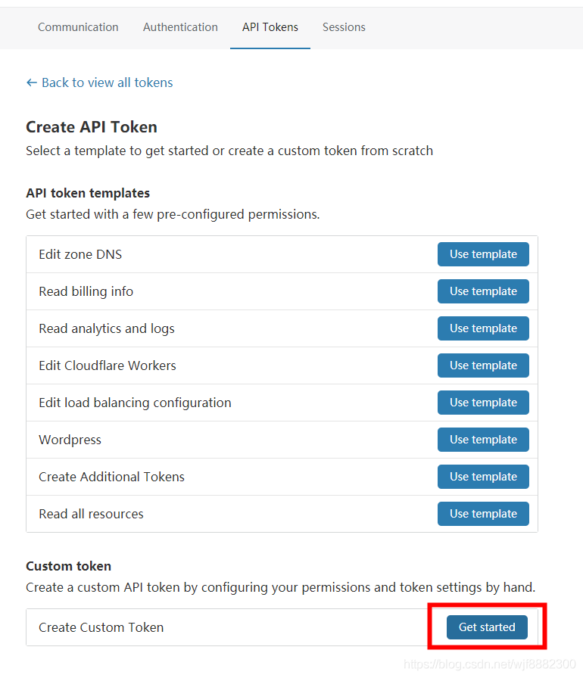The width and height of the screenshot is (583, 678).
Task: Use template for Edit Cloudflare Workers
Action: pyautogui.click(x=483, y=365)
